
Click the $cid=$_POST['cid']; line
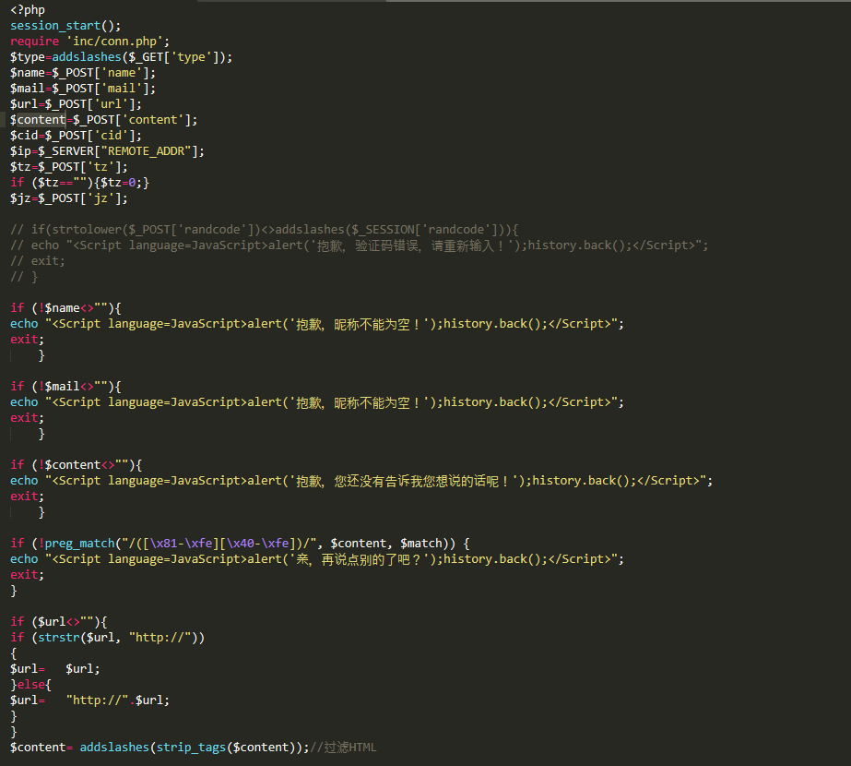pos(76,136)
